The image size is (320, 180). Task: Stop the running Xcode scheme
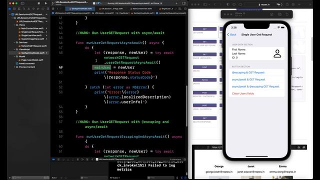point(39,3)
